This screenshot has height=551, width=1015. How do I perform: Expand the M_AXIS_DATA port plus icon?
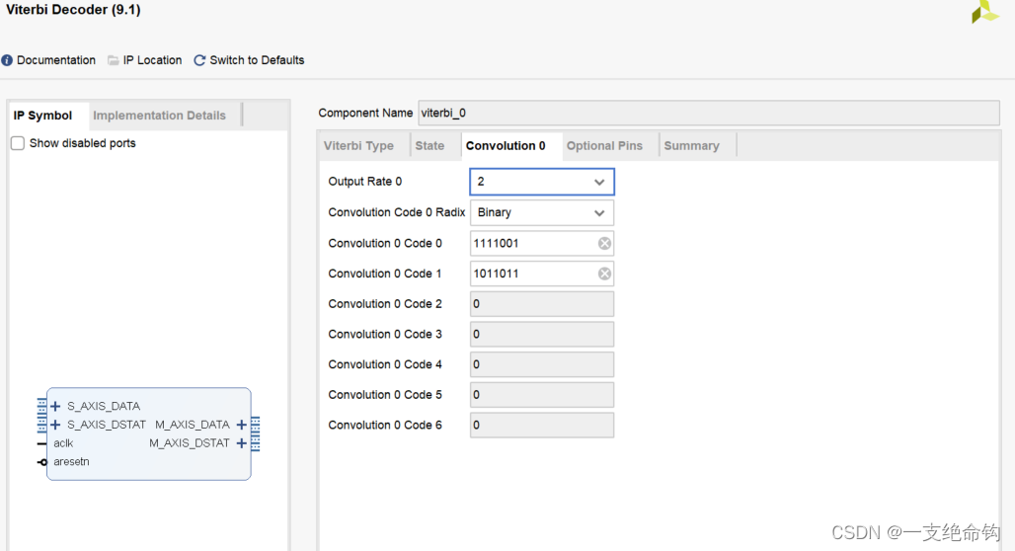(x=242, y=425)
